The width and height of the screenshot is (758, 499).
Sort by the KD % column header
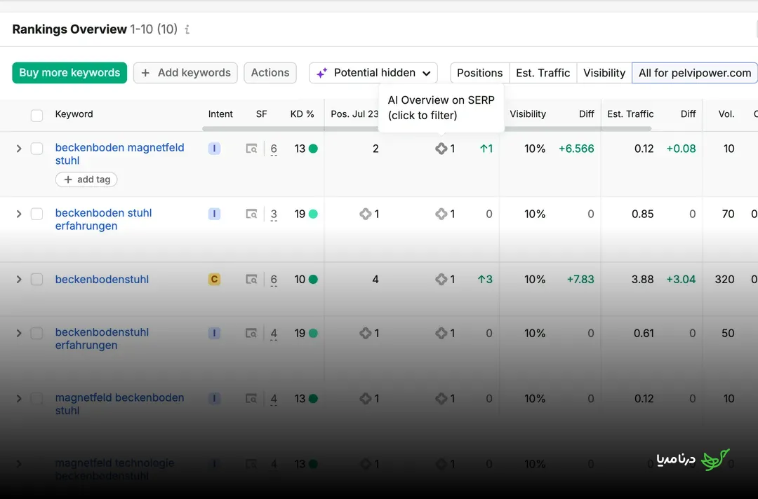(x=302, y=114)
